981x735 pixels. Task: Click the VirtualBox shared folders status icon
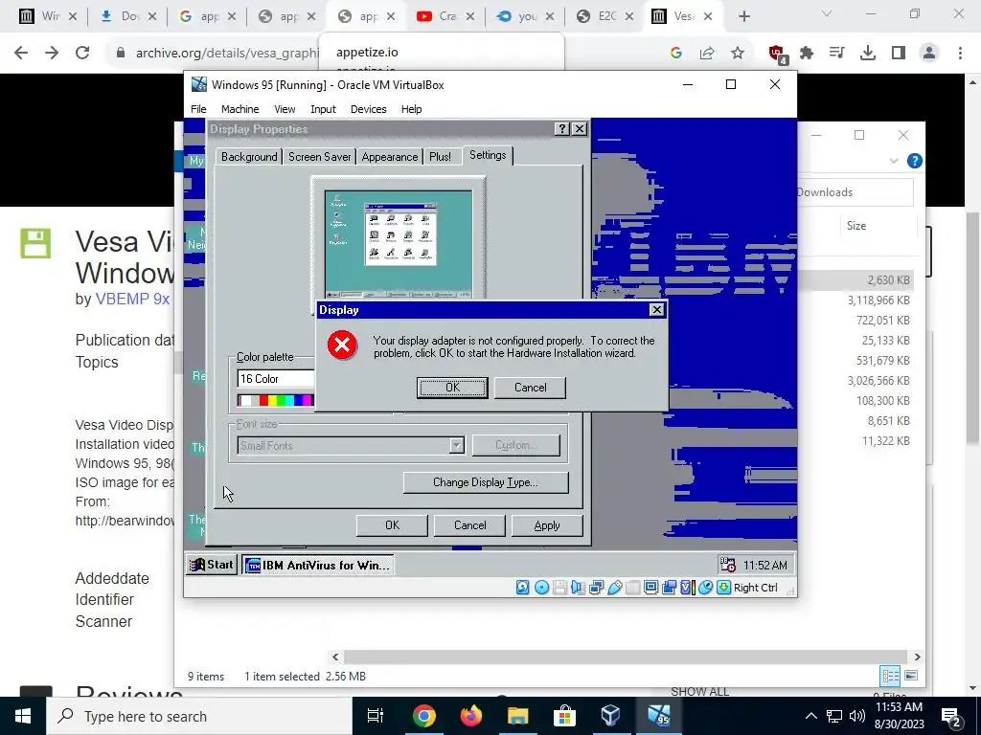point(632,588)
